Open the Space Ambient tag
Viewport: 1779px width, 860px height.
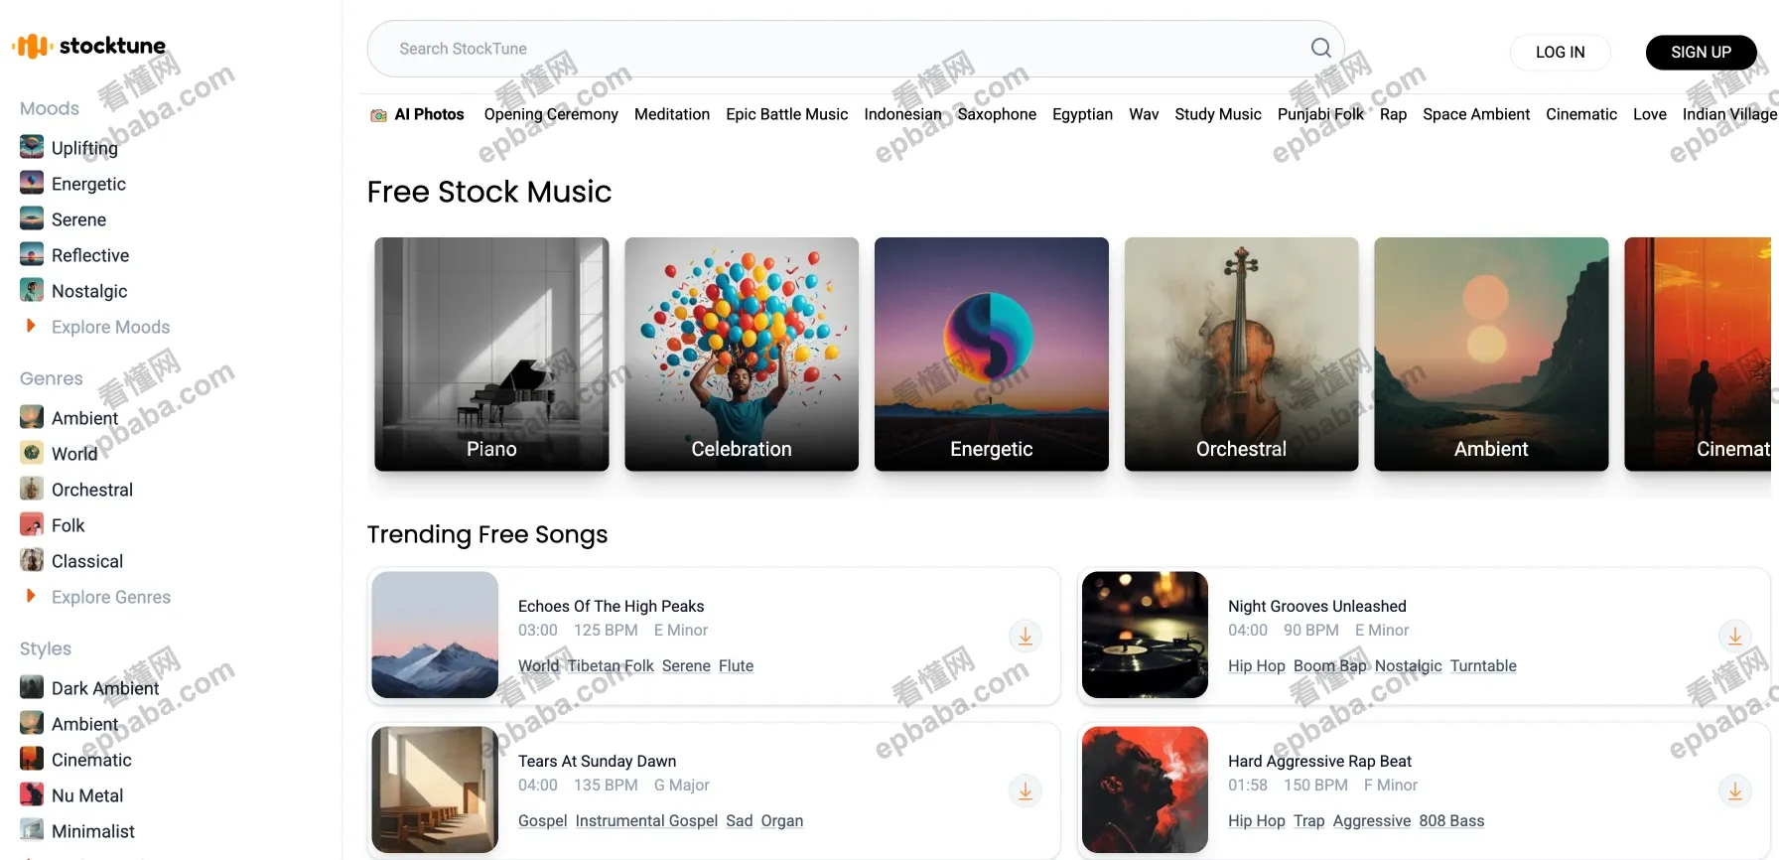[x=1475, y=114]
